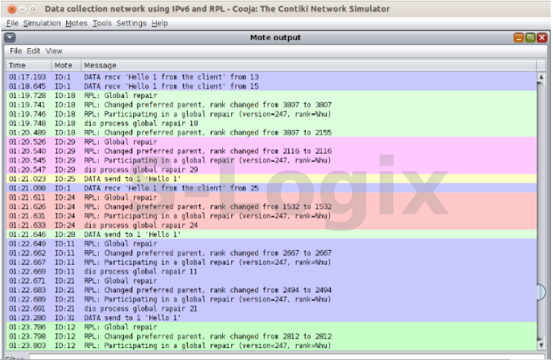Expand the View menu in Mote output

point(54,51)
